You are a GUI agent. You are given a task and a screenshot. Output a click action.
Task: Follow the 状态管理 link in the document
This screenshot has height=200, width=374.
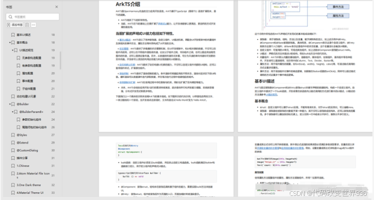coord(124,49)
